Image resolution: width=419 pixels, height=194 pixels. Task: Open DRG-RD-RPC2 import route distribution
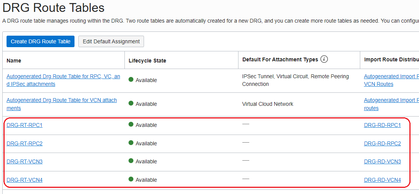click(x=382, y=144)
